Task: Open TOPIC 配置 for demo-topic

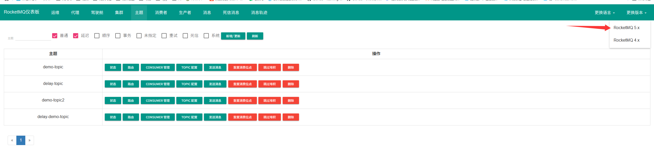Action: tap(189, 67)
